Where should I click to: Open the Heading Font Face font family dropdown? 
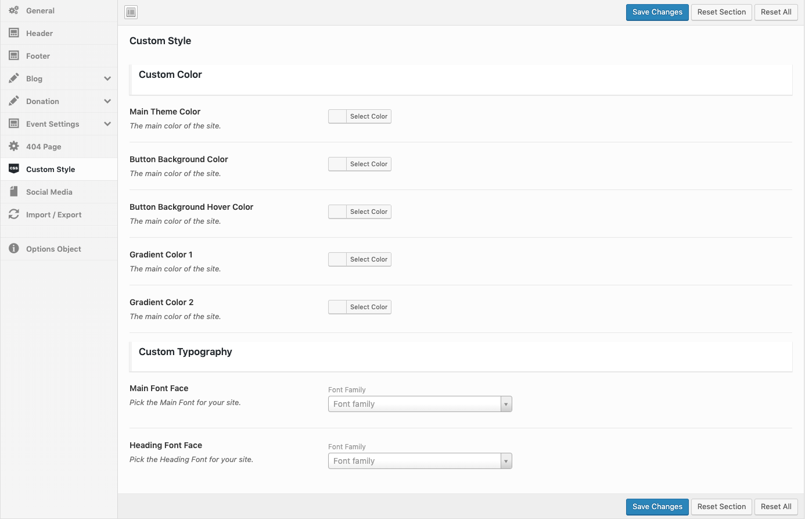pos(420,461)
